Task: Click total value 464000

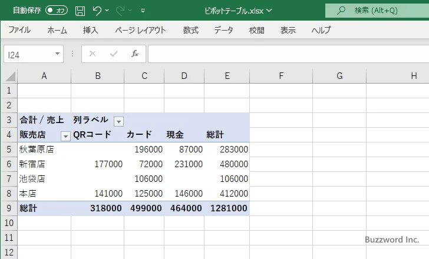Action: (184, 208)
